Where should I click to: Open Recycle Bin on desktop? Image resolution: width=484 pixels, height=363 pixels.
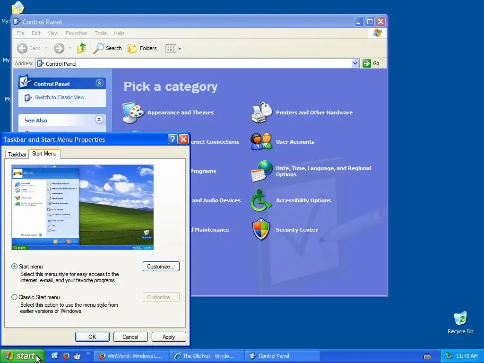[x=460, y=323]
